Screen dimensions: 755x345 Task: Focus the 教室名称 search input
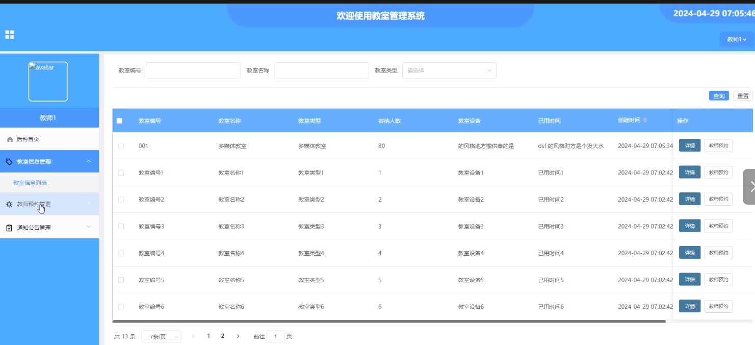point(321,70)
